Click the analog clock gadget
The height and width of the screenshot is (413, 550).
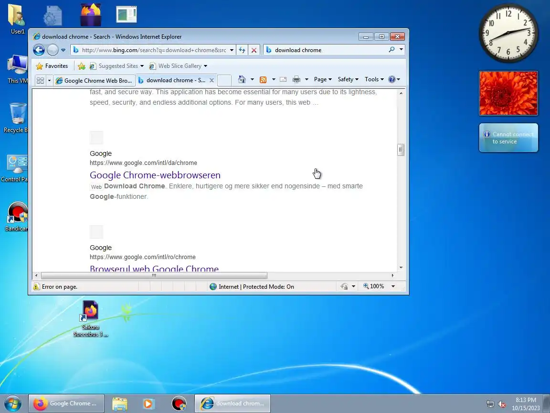(508, 33)
